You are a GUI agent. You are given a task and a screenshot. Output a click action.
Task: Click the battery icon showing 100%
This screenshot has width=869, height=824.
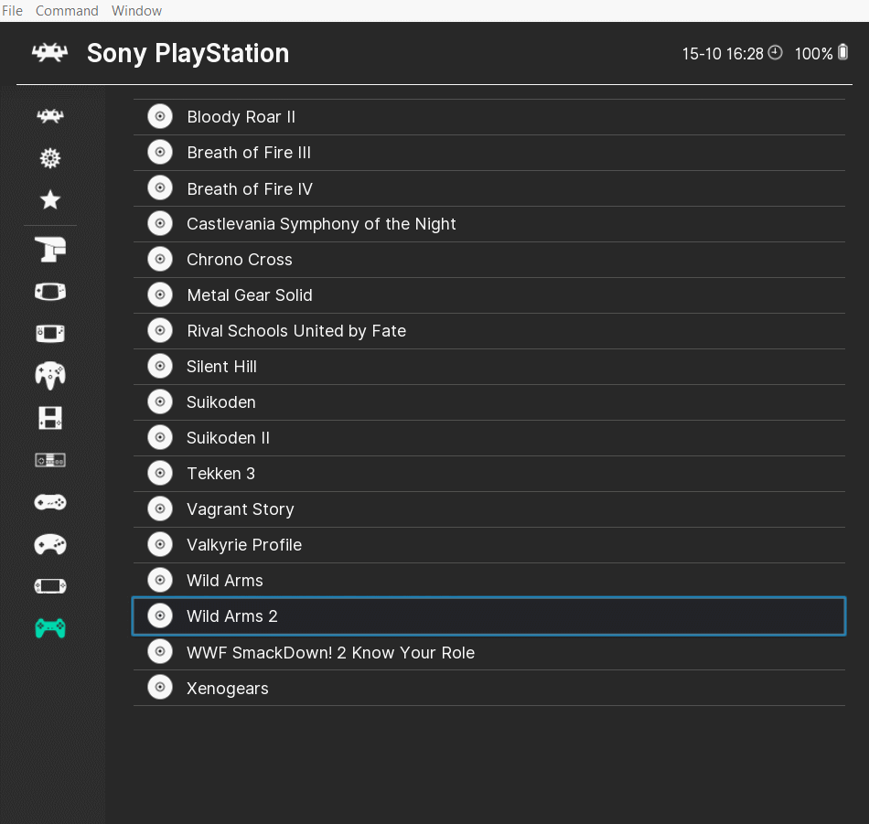pyautogui.click(x=843, y=53)
